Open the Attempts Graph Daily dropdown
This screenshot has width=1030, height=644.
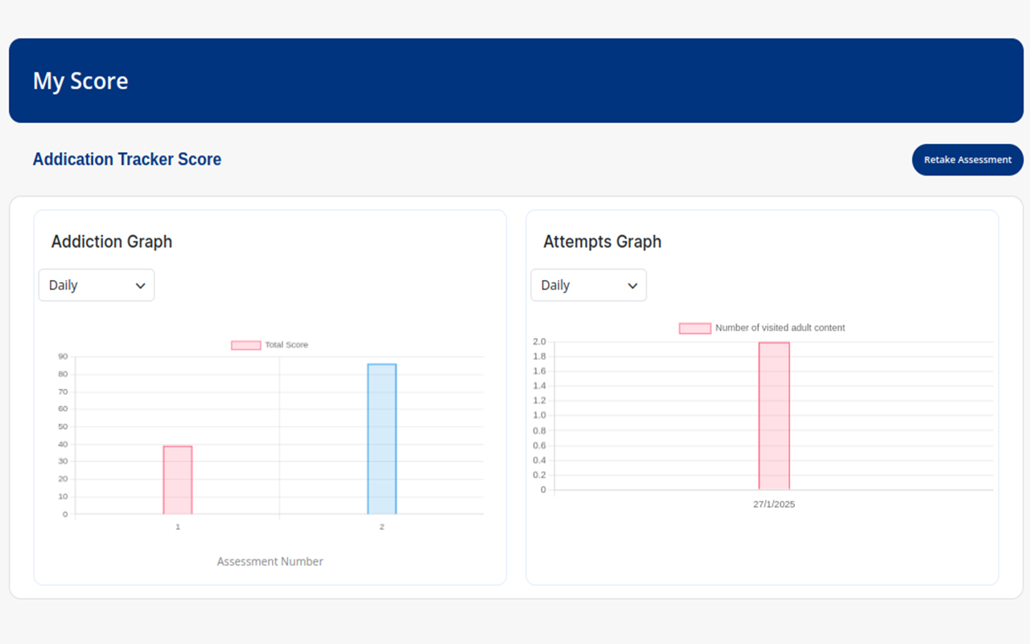coord(588,286)
